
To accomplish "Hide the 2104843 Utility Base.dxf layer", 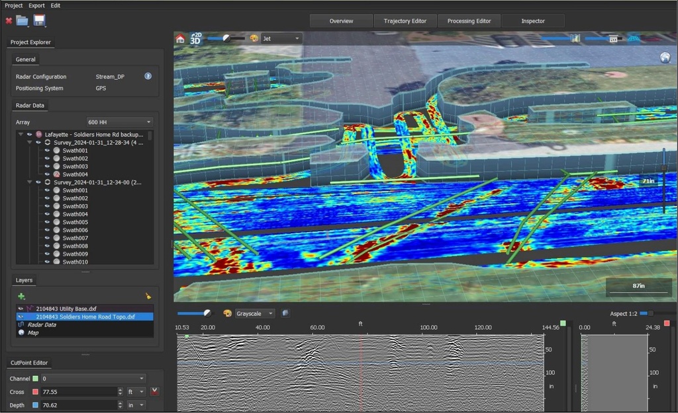I will point(21,308).
